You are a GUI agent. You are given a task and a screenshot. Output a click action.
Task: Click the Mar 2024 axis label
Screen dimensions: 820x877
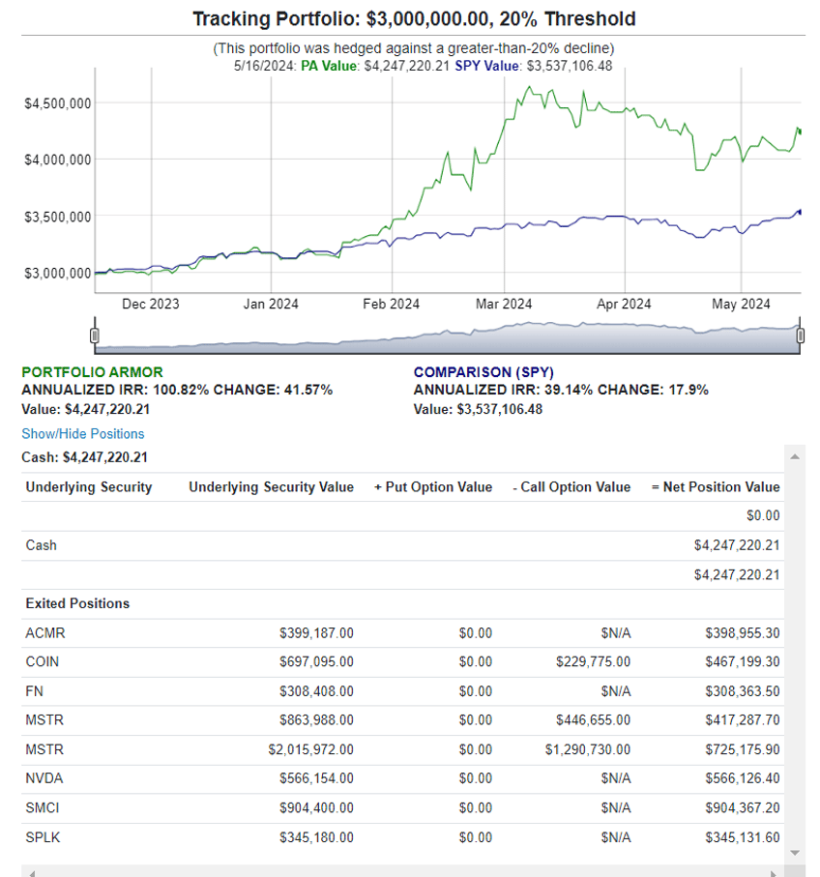[x=504, y=304]
